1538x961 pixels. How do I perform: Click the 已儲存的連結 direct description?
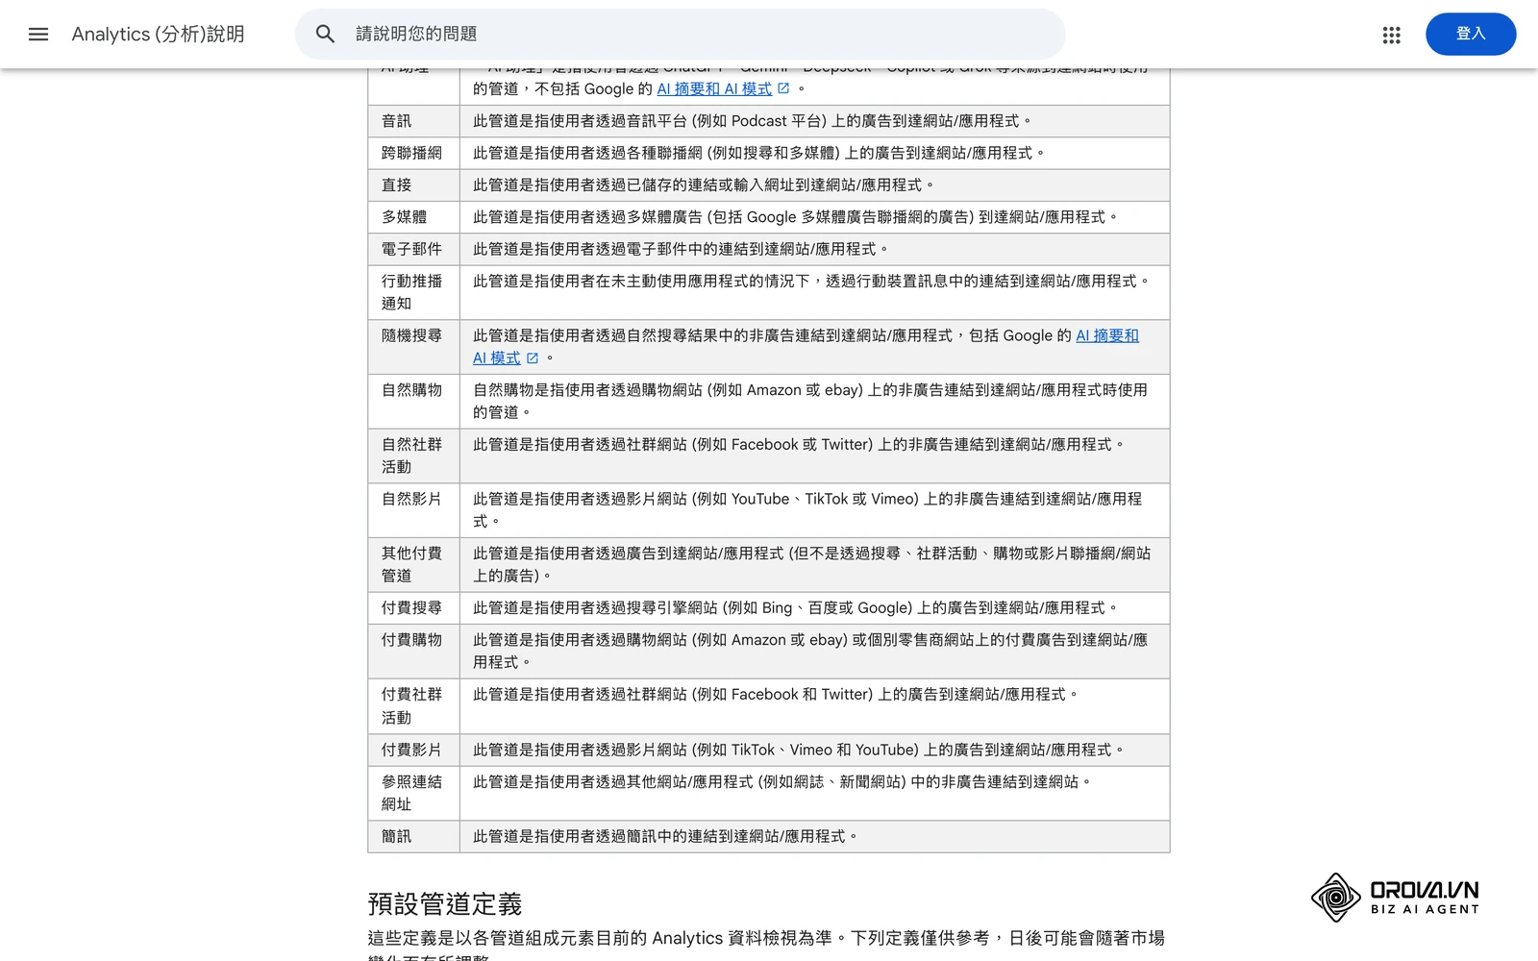point(704,185)
